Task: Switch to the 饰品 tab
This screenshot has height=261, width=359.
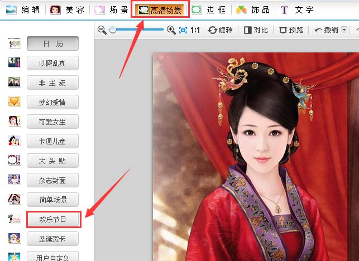Action: pyautogui.click(x=253, y=10)
